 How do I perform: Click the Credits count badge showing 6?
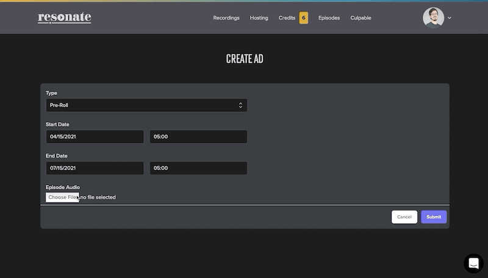303,18
